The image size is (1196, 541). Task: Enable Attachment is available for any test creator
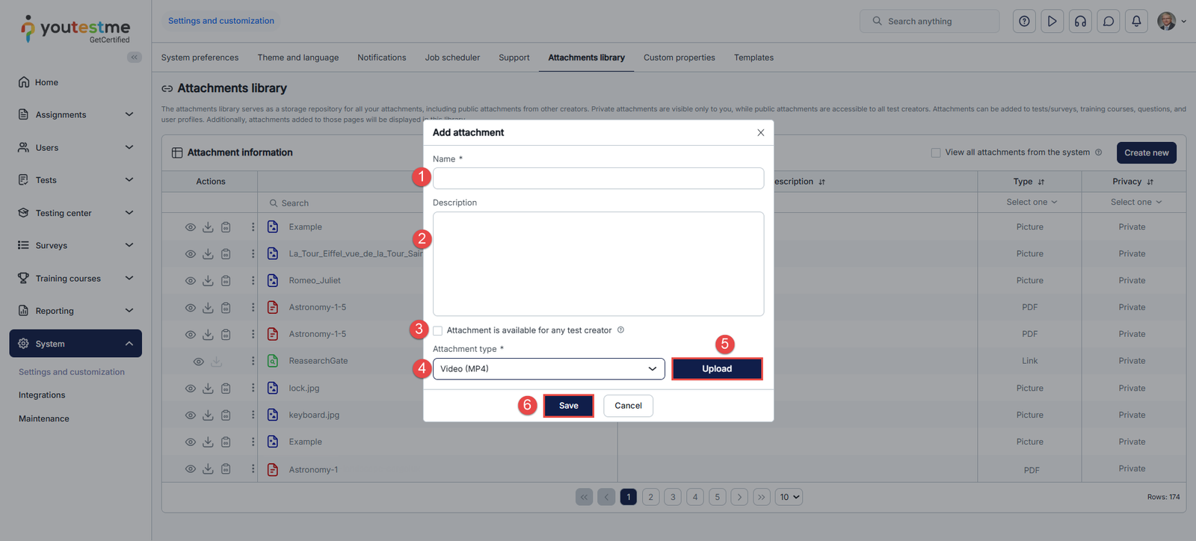(x=437, y=330)
